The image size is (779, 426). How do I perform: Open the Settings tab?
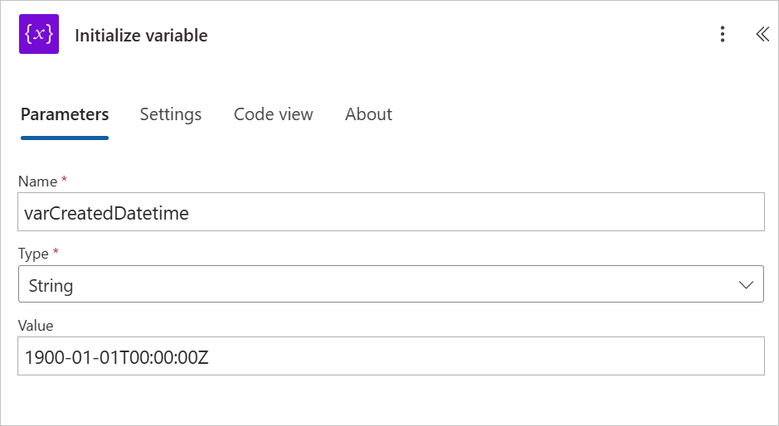click(170, 114)
